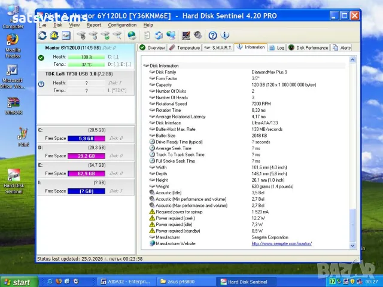Click Hard Disk Sentinel taskbar button
Viewport: 383px width, 287px height.
coord(246,282)
